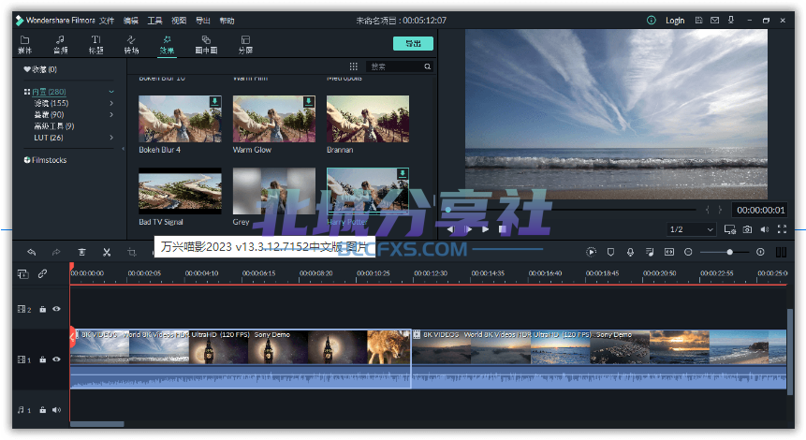Zoom out the timeline with the minus circle
This screenshot has width=806, height=440.
688,252
